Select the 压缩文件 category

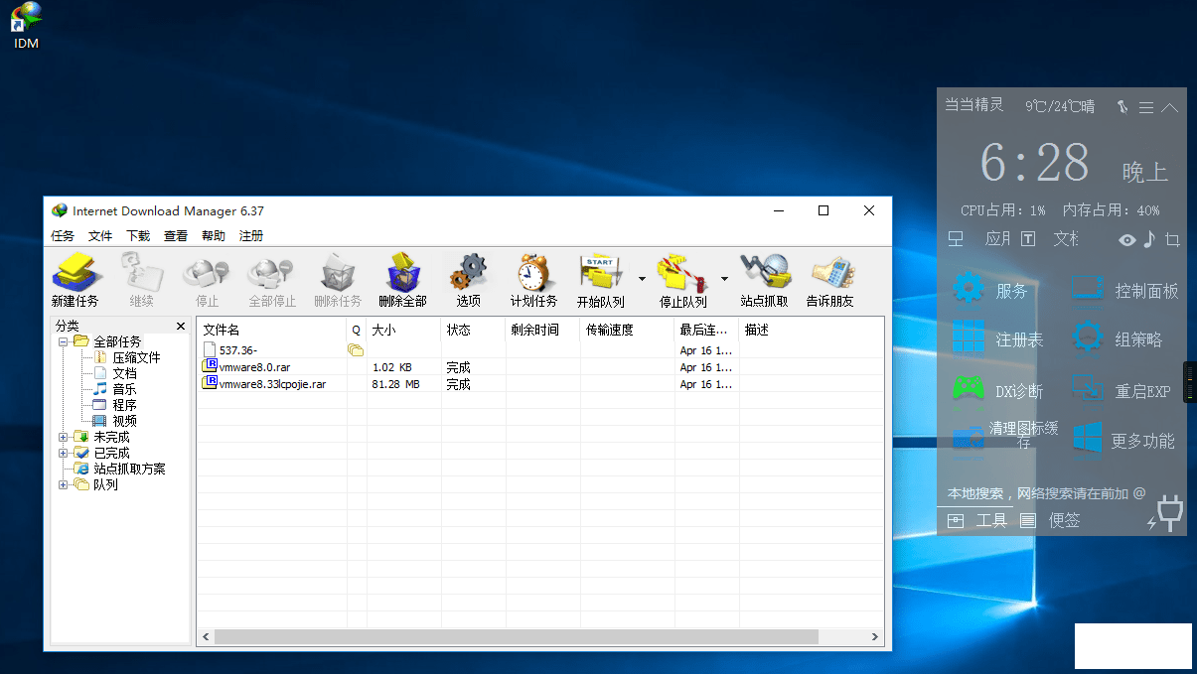pos(136,357)
